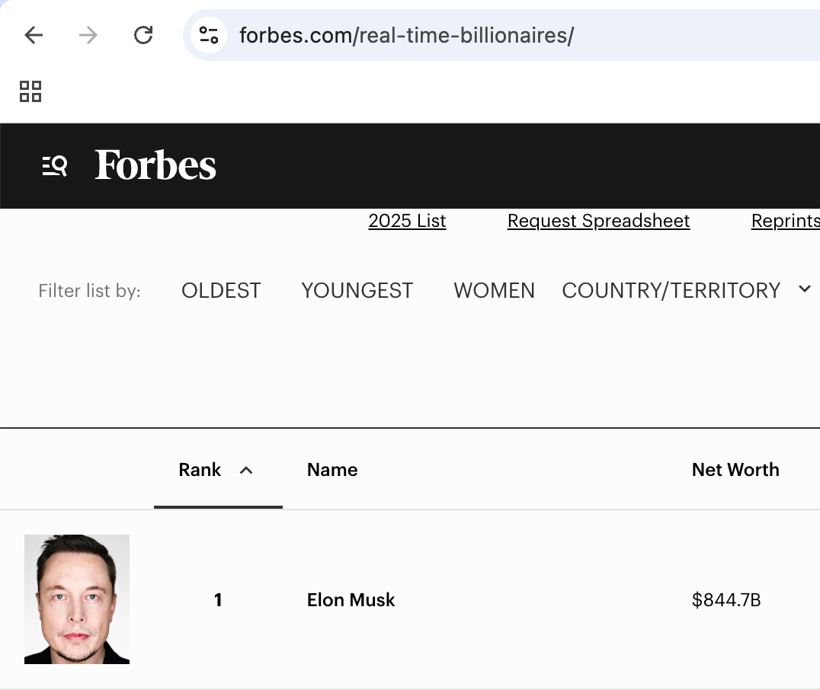Filter the list by WOMEN
The height and width of the screenshot is (690, 820).
coord(494,290)
